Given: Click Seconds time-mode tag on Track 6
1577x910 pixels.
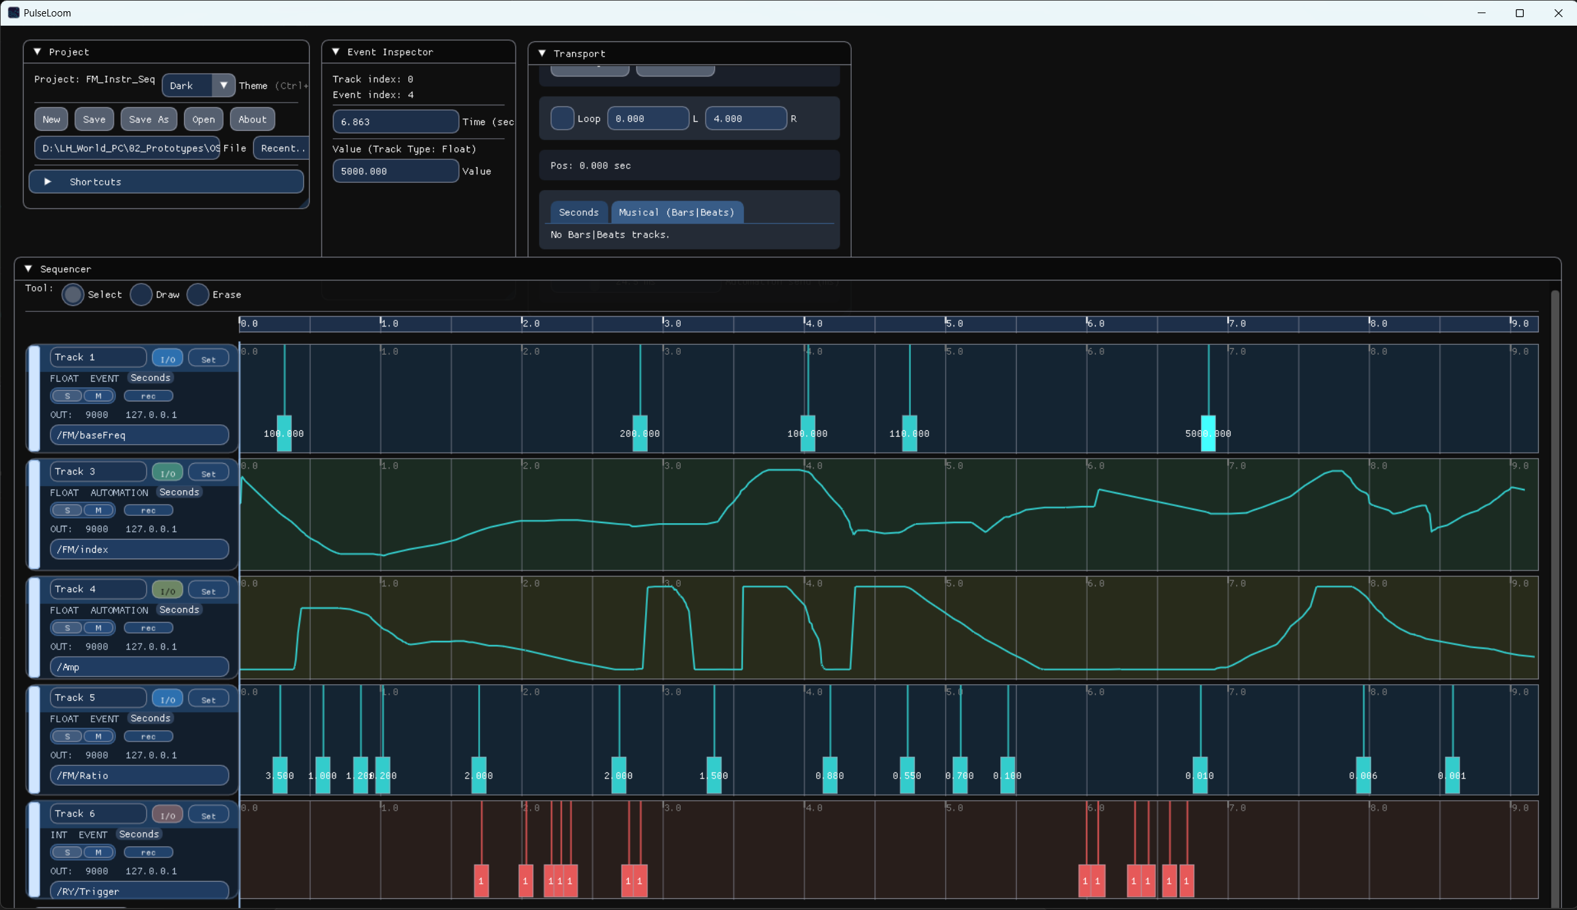Looking at the screenshot, I should coord(139,834).
